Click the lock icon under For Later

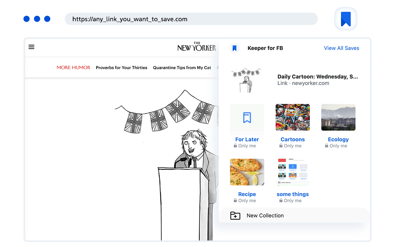click(235, 145)
